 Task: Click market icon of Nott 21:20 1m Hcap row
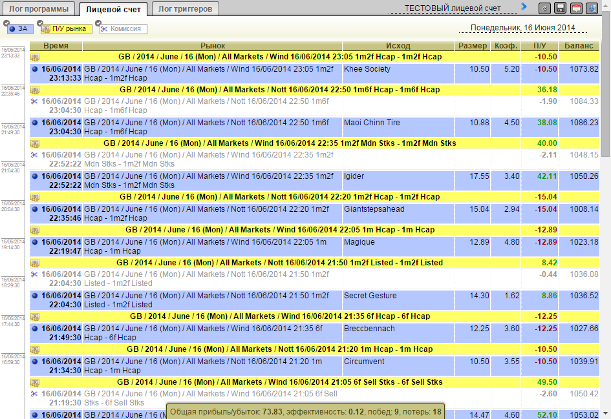pos(35,350)
